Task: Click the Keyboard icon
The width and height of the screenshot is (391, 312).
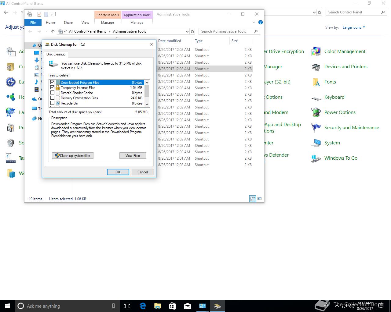Action: tap(316, 98)
